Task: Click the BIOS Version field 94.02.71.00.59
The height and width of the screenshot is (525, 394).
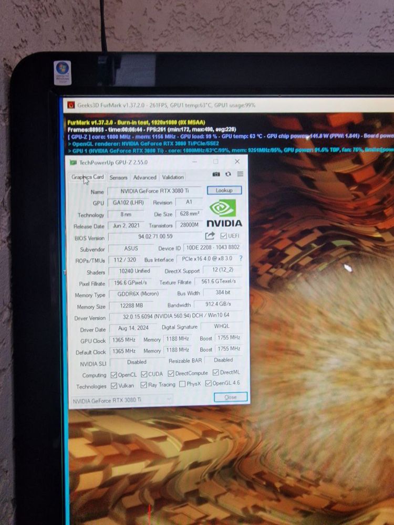Action: click(155, 236)
